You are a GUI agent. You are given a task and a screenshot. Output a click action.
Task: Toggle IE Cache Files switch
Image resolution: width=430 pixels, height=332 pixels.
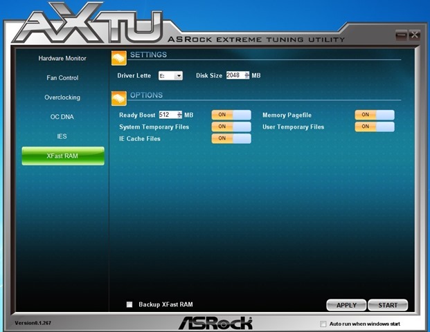pos(231,138)
